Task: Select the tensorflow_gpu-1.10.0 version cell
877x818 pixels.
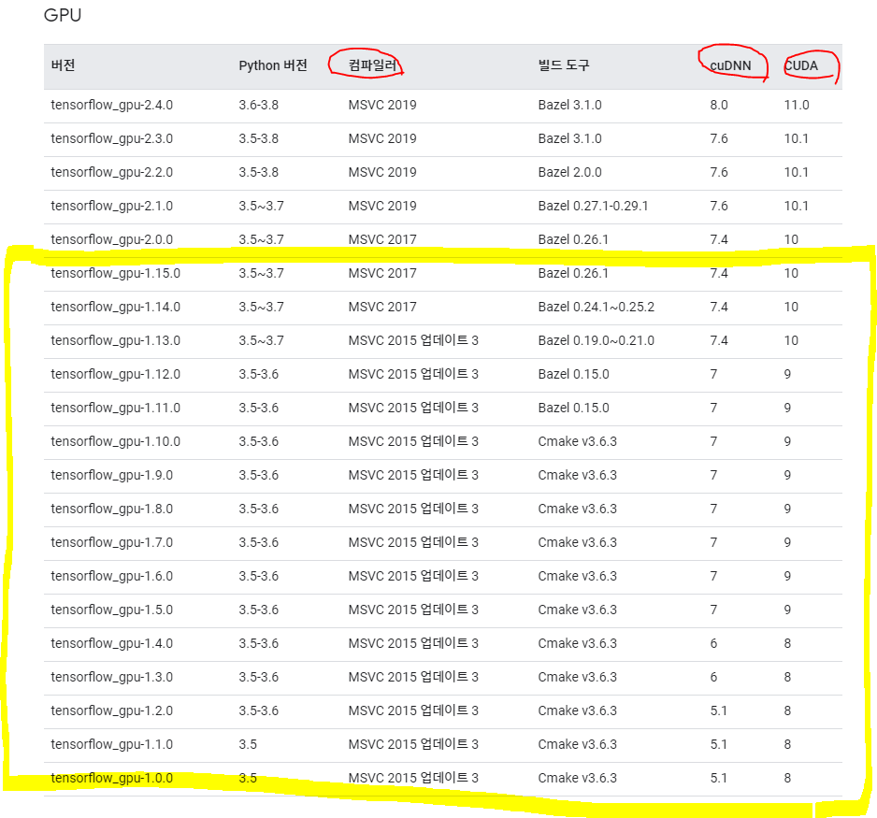Action: point(116,441)
